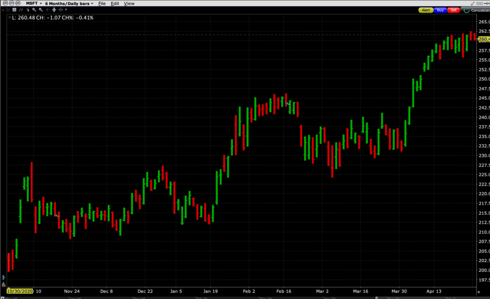Viewport: 490px width, 299px height.
Task: Expand the toolbar overflow arrow
Action: tap(66, 10)
